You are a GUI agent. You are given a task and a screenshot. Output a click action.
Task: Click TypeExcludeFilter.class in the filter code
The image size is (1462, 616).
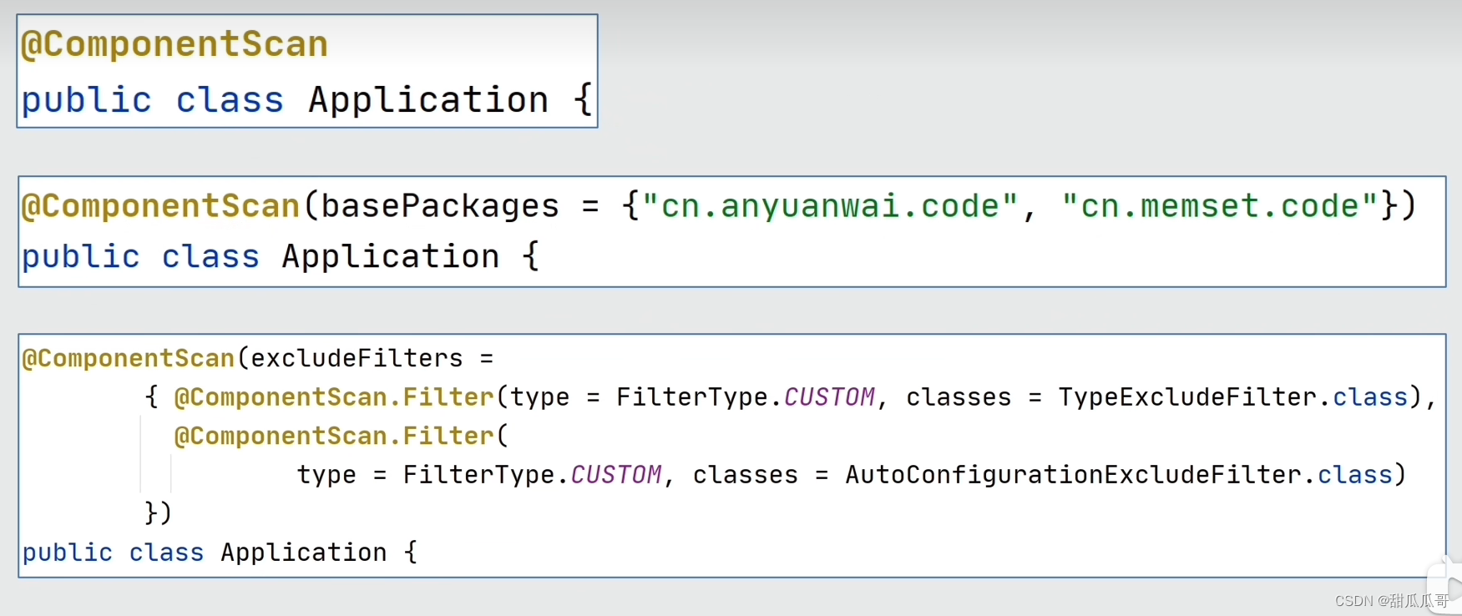pos(1233,397)
